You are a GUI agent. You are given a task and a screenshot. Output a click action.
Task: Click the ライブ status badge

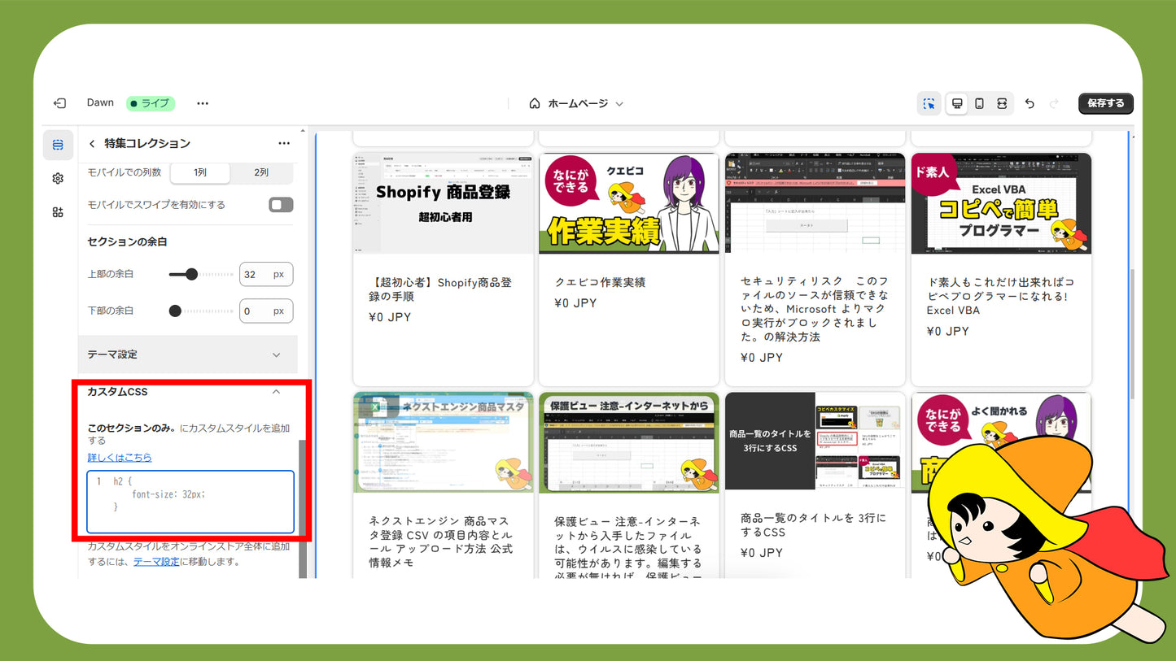pyautogui.click(x=151, y=103)
